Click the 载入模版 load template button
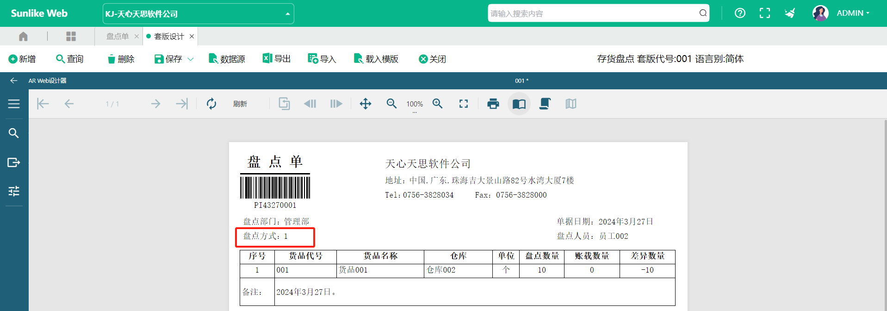Viewport: 887px width, 311px height. (376, 59)
